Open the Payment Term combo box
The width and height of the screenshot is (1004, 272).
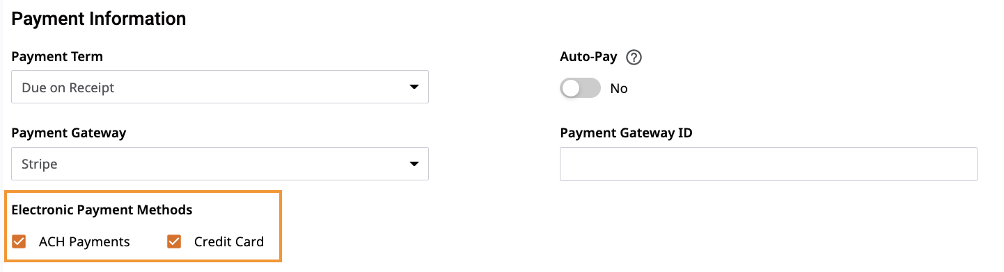[220, 87]
